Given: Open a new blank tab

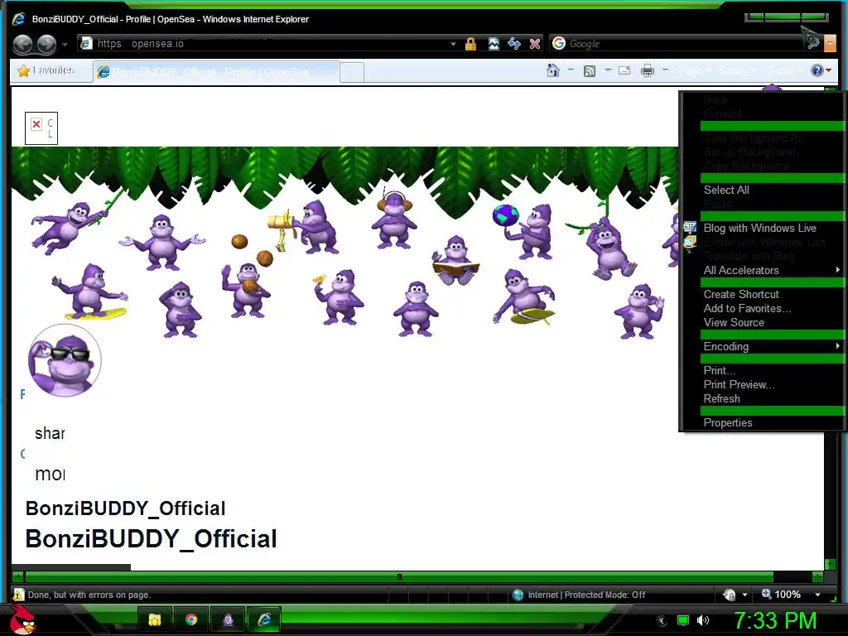Looking at the screenshot, I should click(x=352, y=73).
